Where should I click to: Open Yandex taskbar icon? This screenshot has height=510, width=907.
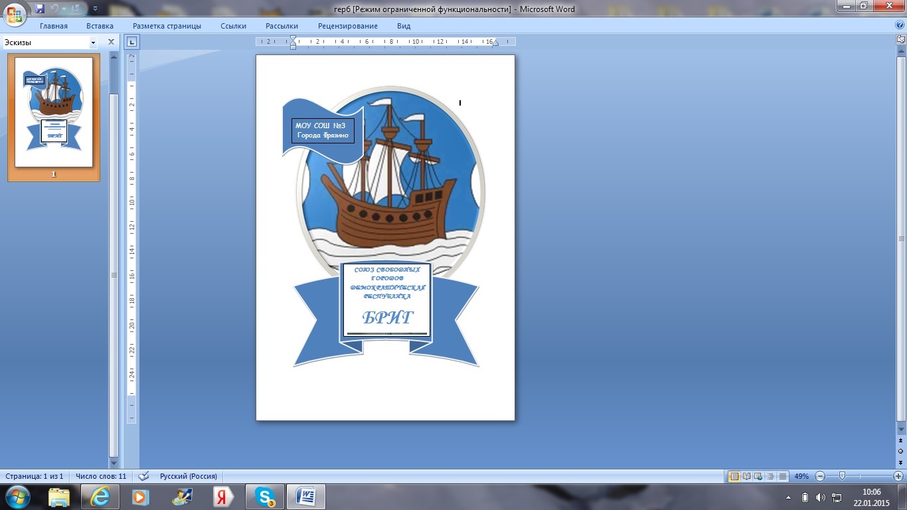click(x=224, y=497)
